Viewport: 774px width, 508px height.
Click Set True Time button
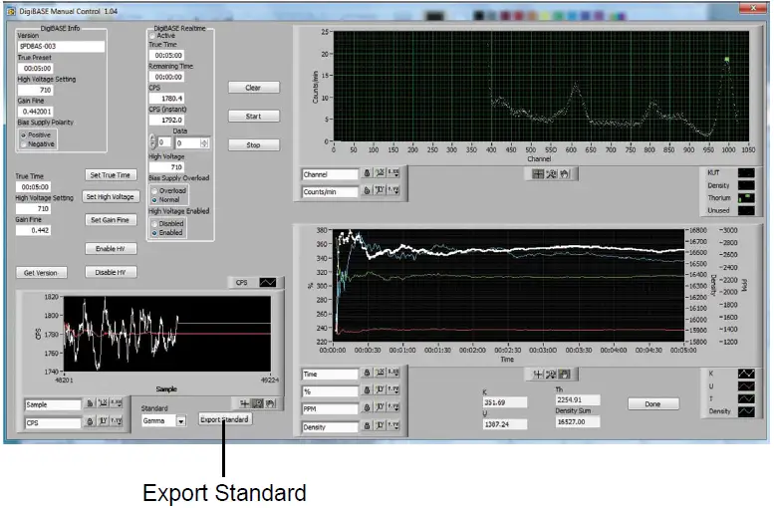pyautogui.click(x=111, y=174)
